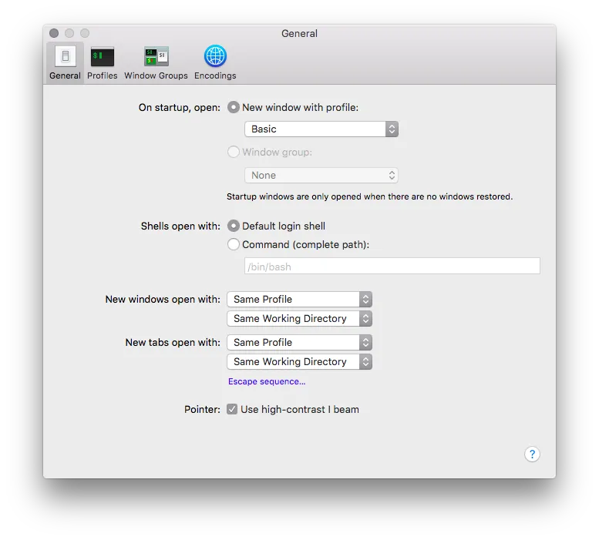599x540 pixels.
Task: Choose Default login shell option
Action: (x=234, y=226)
